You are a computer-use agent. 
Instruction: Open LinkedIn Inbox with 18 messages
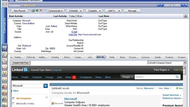click(x=71, y=77)
